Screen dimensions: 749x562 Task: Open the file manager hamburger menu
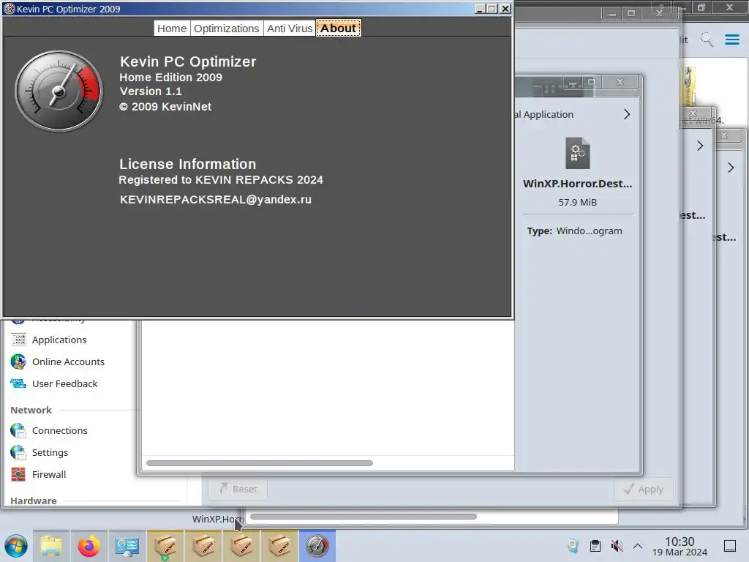[x=731, y=40]
